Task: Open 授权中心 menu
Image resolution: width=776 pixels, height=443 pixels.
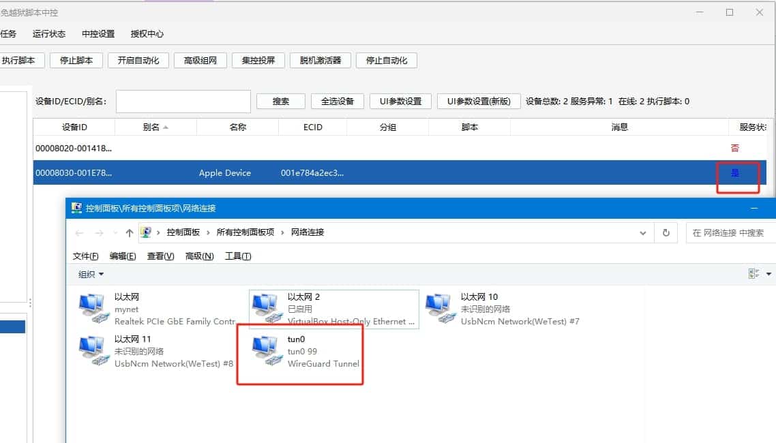Action: (x=147, y=33)
